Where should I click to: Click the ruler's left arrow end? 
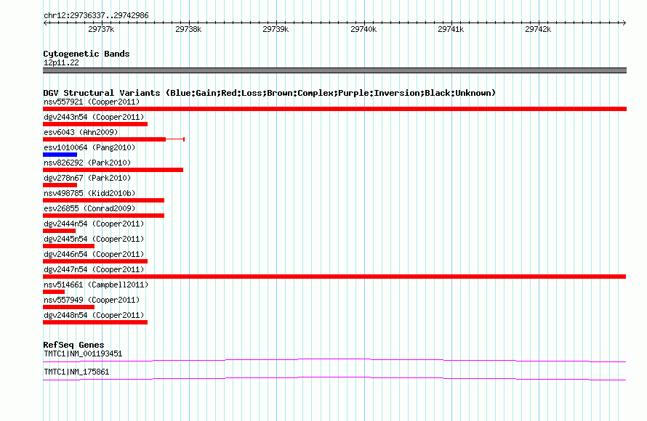pos(45,23)
